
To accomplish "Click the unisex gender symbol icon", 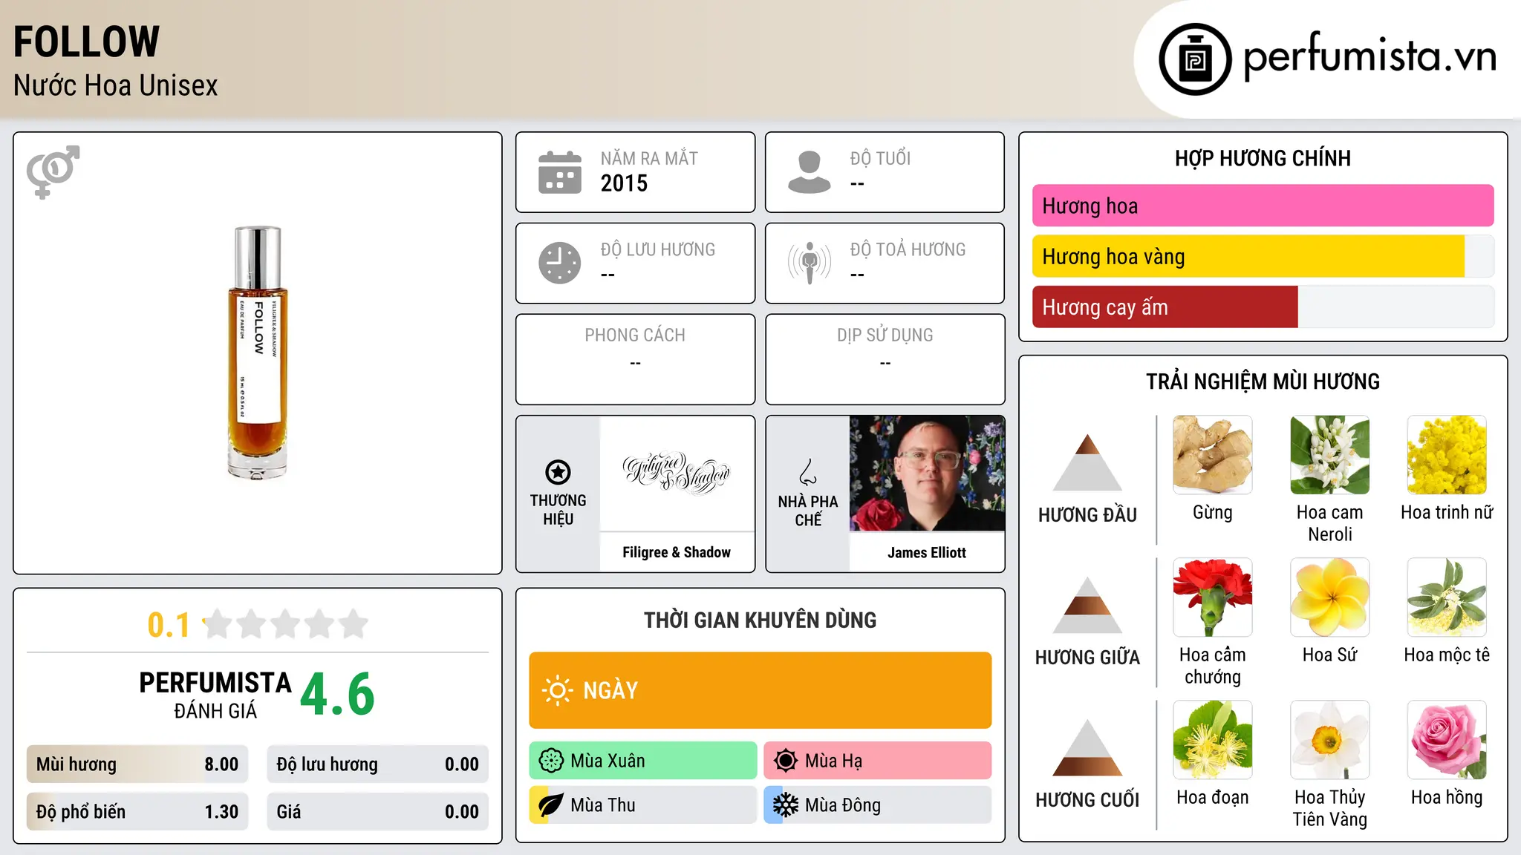I will (x=53, y=172).
